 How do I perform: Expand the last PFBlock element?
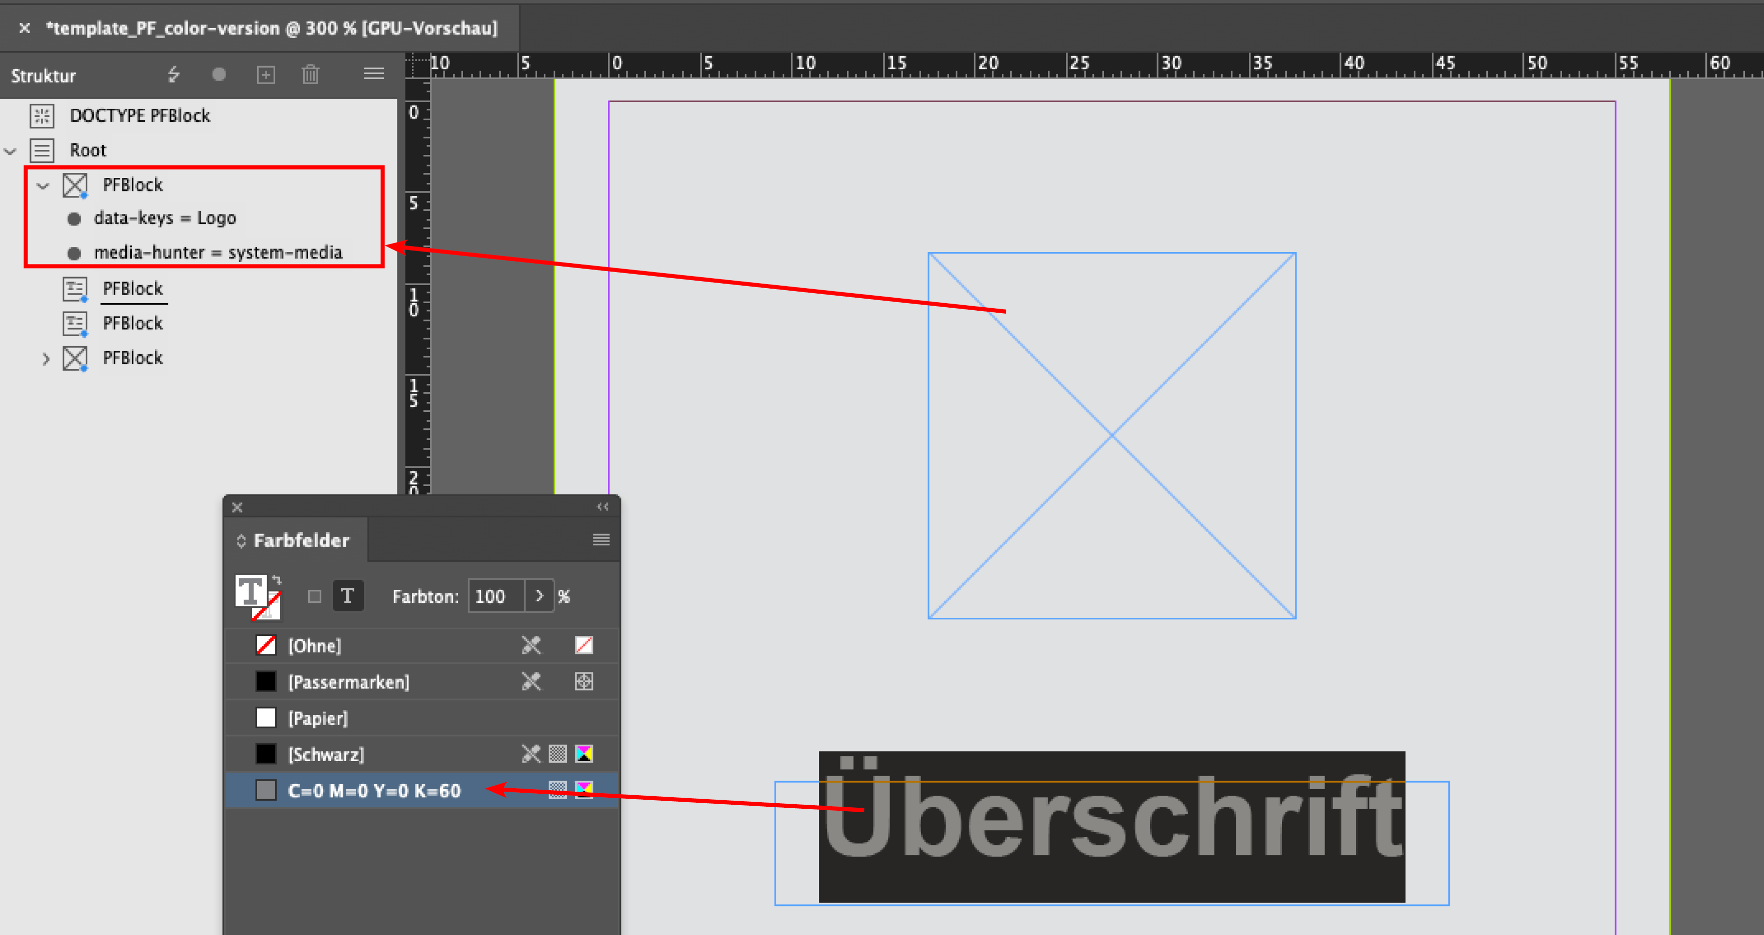(x=45, y=359)
